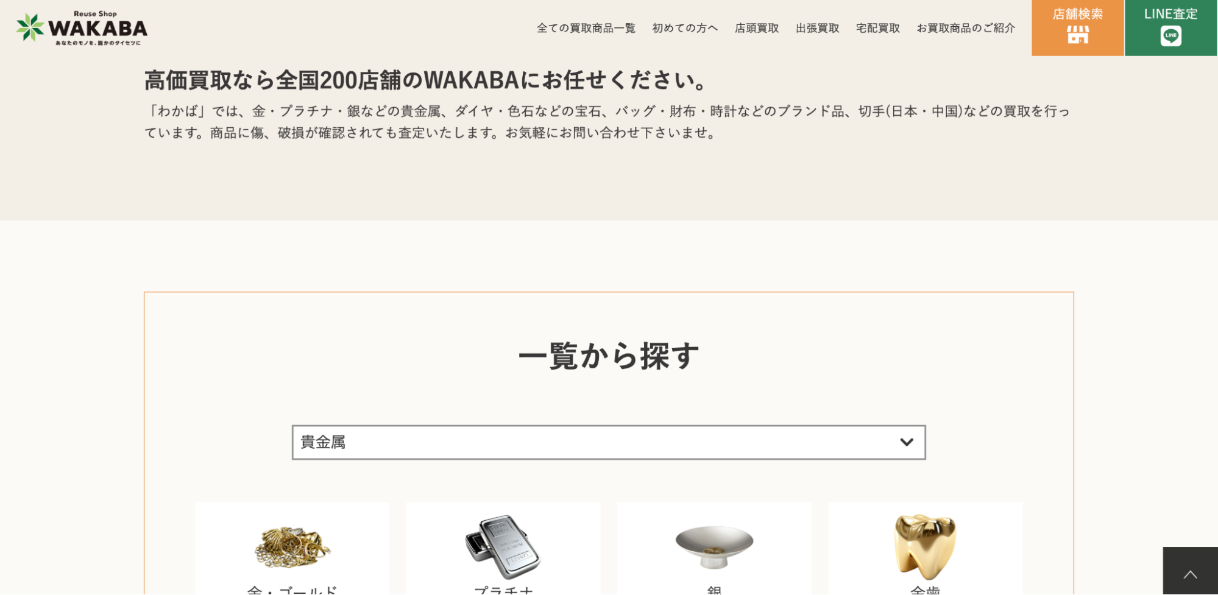Open store search via shop icon

click(1077, 35)
